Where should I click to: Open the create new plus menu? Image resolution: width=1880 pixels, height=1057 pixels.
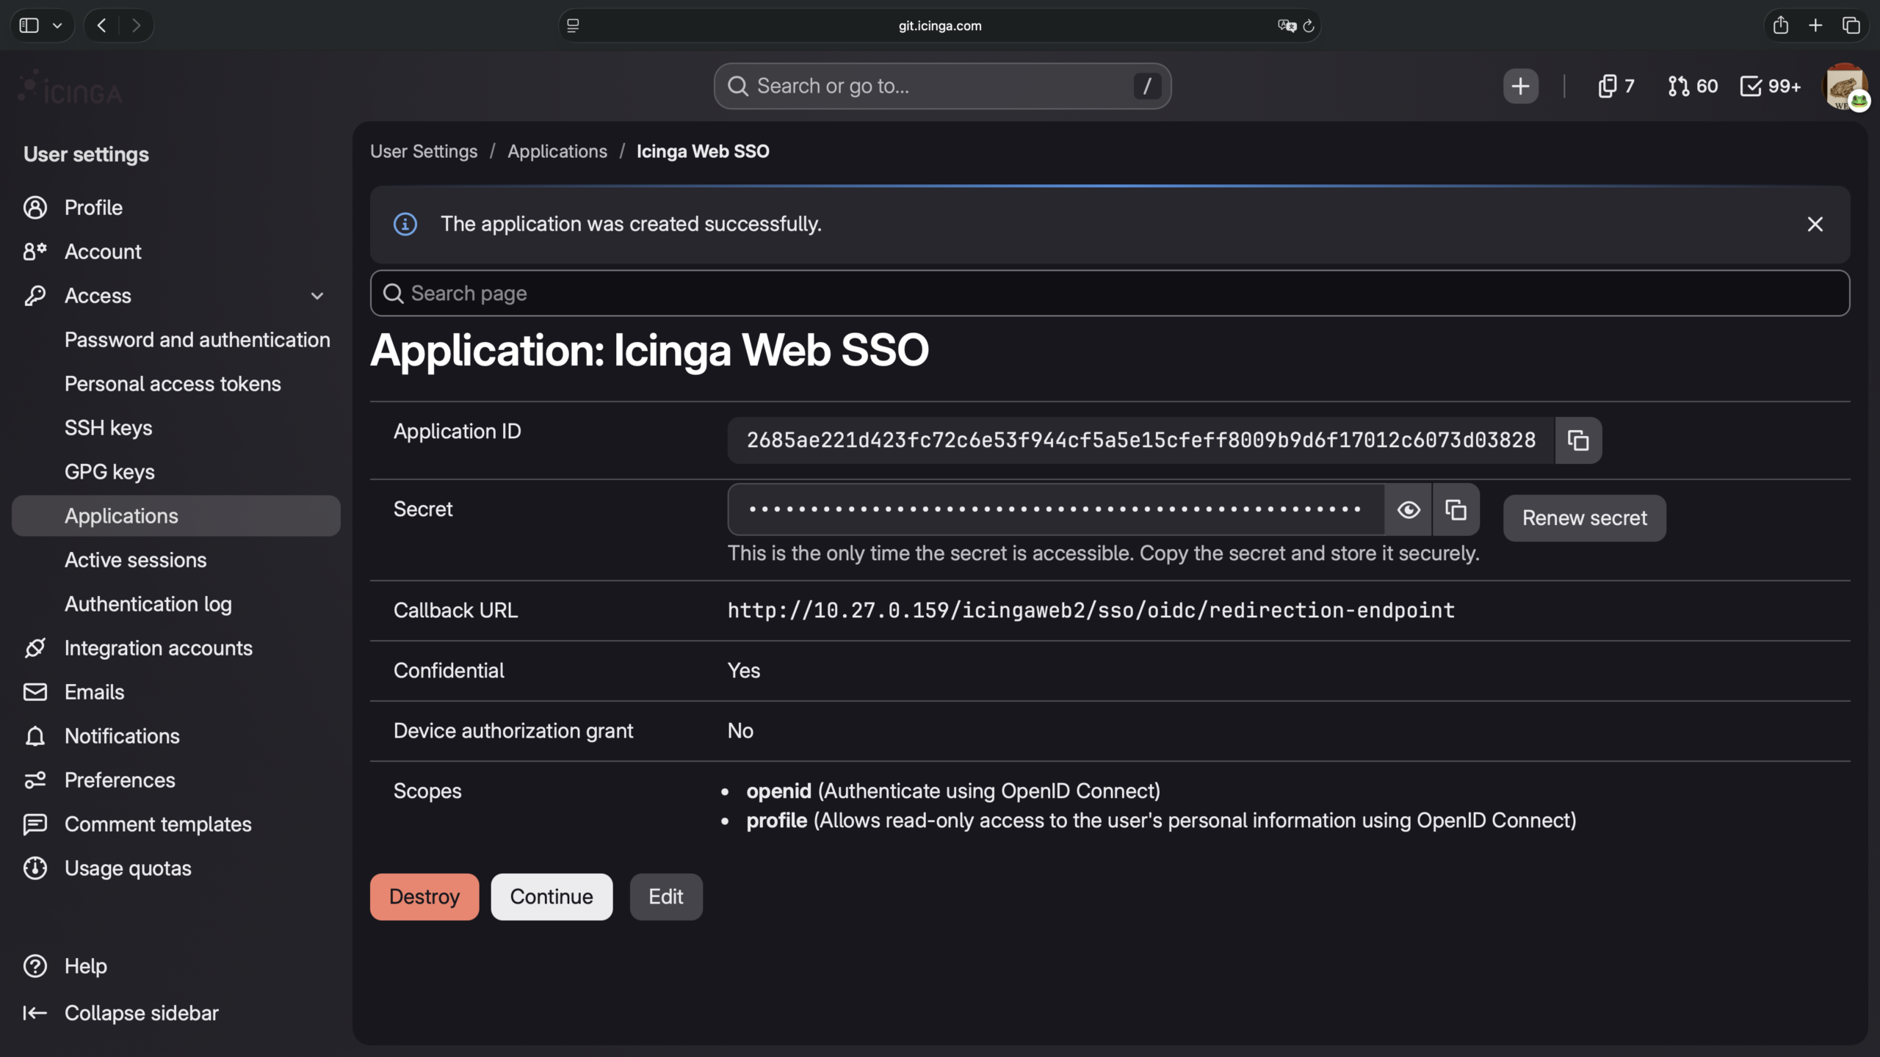coord(1521,86)
